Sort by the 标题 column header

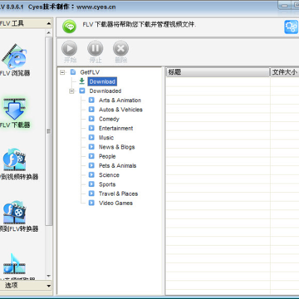pos(218,72)
